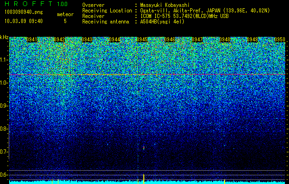Screen dimensions: 289x184
Task: Click the 0941 time label
Action: pyautogui.click(x=32, y=40)
